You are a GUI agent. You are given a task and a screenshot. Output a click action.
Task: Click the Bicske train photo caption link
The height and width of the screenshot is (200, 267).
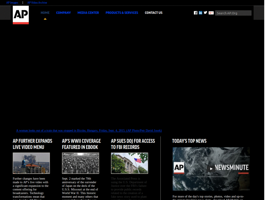(89, 130)
